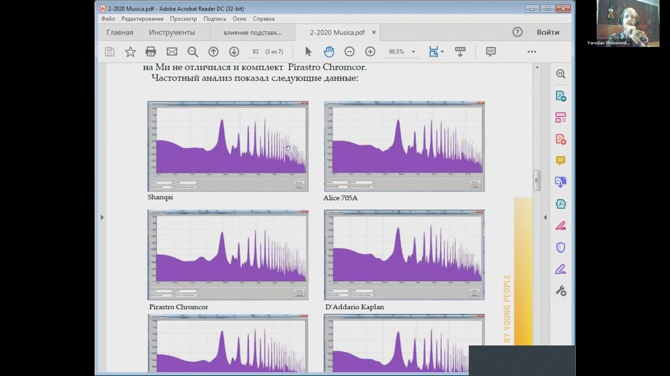Screen dimensions: 670x376
Task: Go to previous page arrow up
Action: coord(213,52)
